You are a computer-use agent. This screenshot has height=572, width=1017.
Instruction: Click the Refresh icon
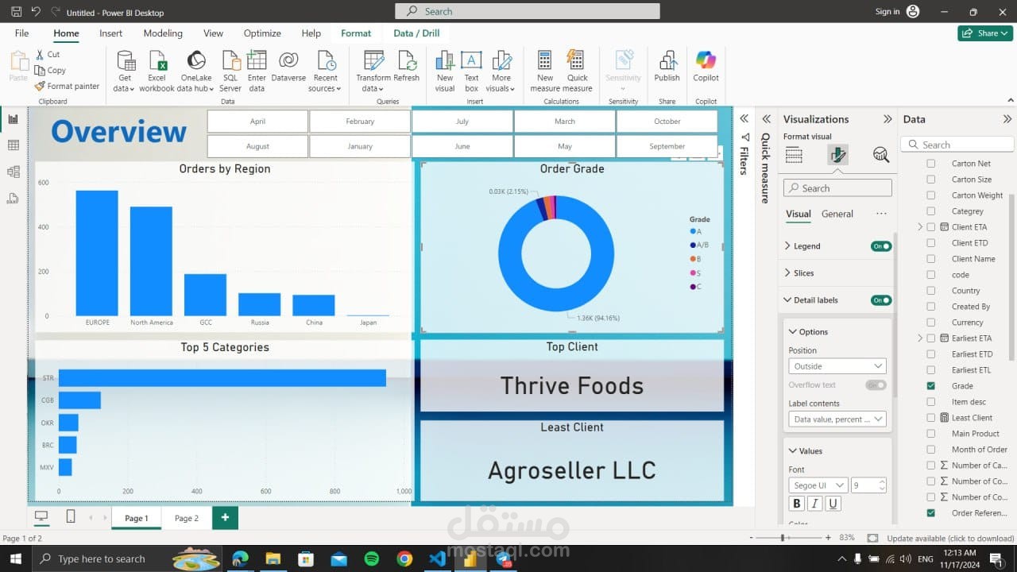(406, 66)
